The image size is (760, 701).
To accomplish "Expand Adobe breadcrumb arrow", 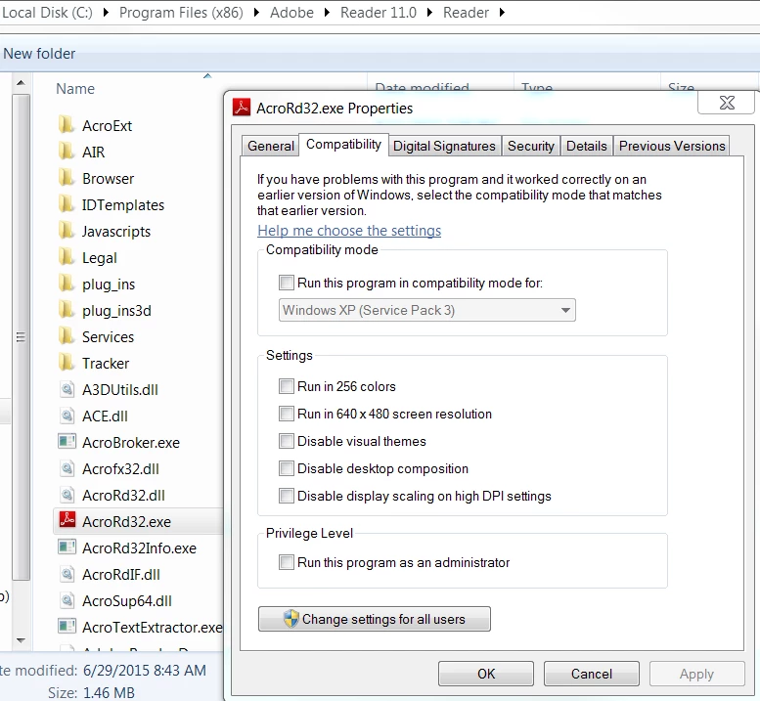I will (x=327, y=13).
